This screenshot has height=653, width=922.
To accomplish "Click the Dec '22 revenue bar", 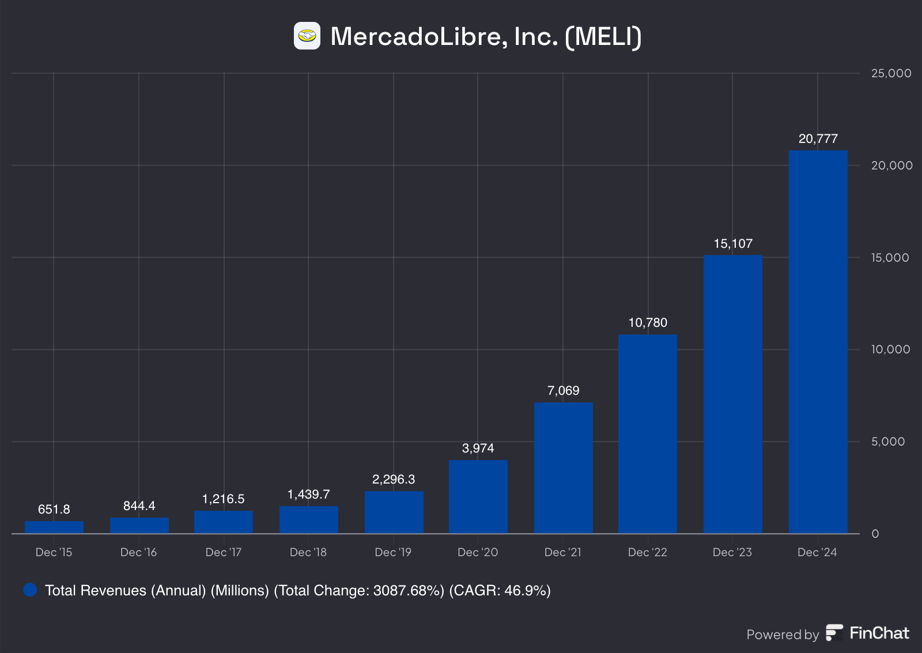I will [648, 434].
